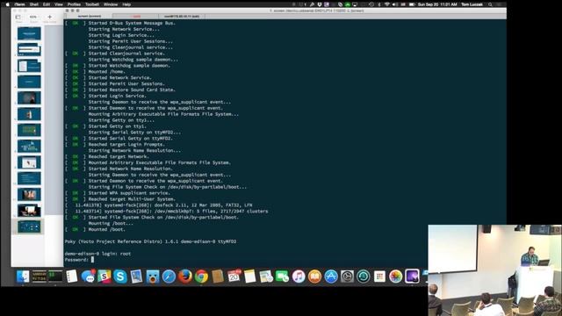The image size is (562, 316).
Task: Switch to the 'screen (screen)' terminal tab
Action: pyautogui.click(x=89, y=16)
